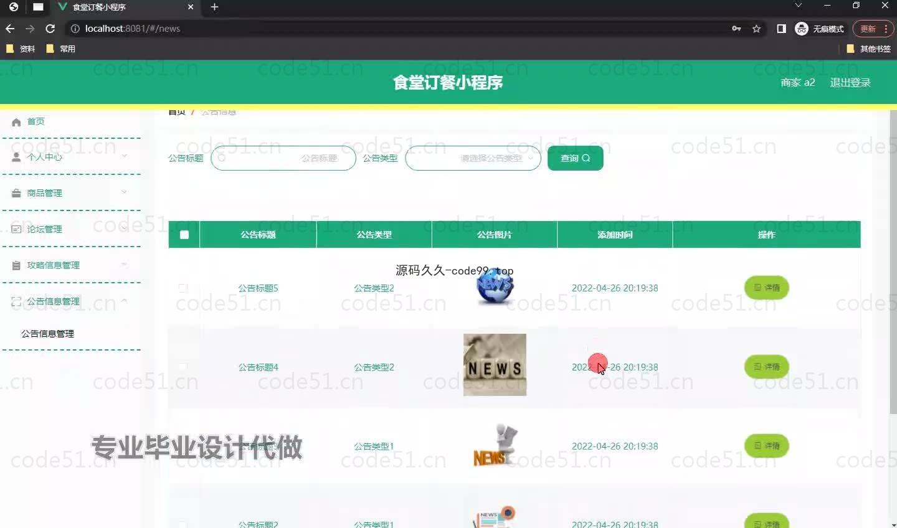Image resolution: width=897 pixels, height=528 pixels.
Task: Click the 公告标题 column header
Action: tap(258, 235)
